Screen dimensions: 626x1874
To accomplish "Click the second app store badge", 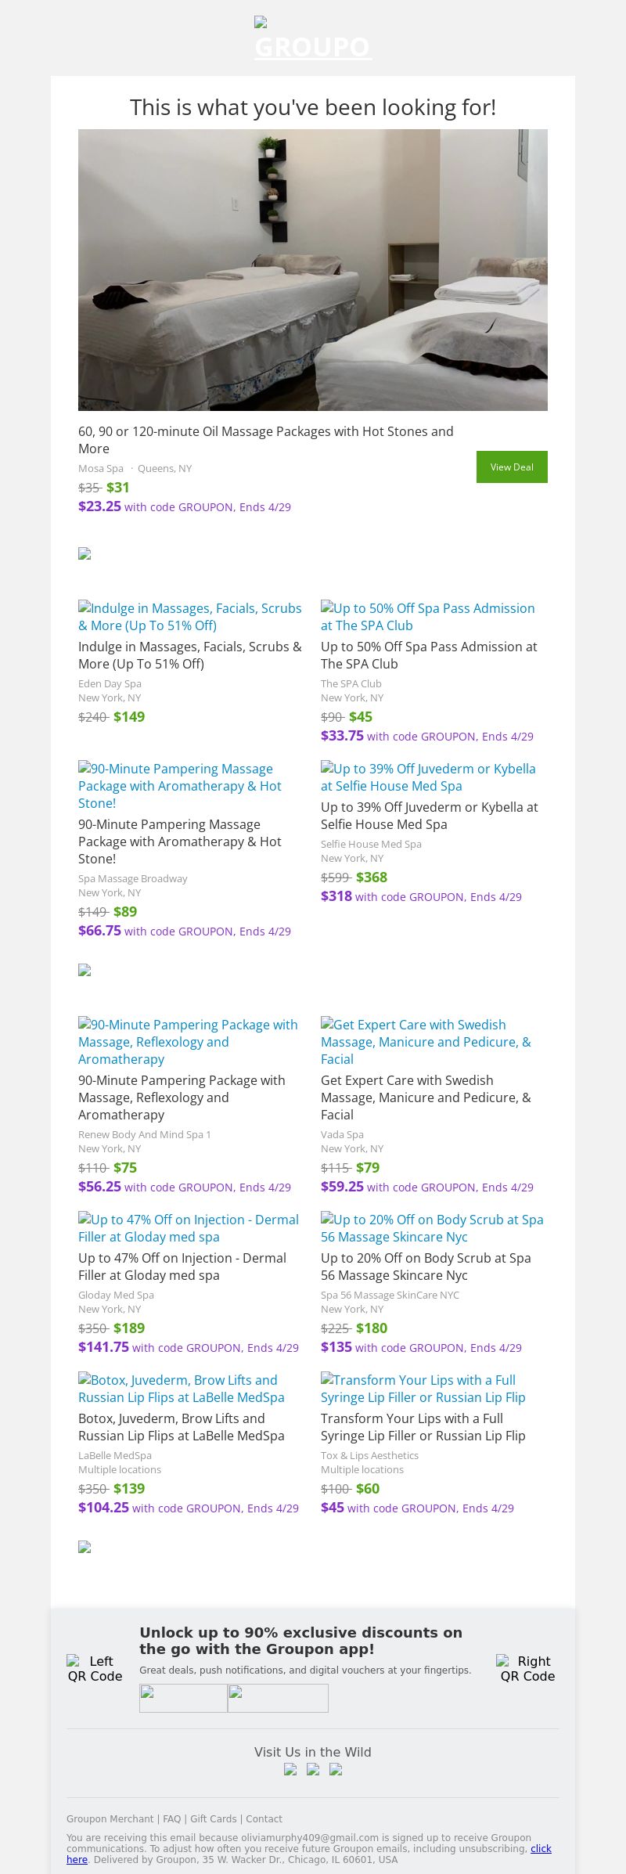I will pos(278,1698).
